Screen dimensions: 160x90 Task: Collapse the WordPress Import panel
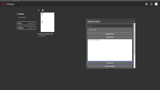[x=134, y=19]
